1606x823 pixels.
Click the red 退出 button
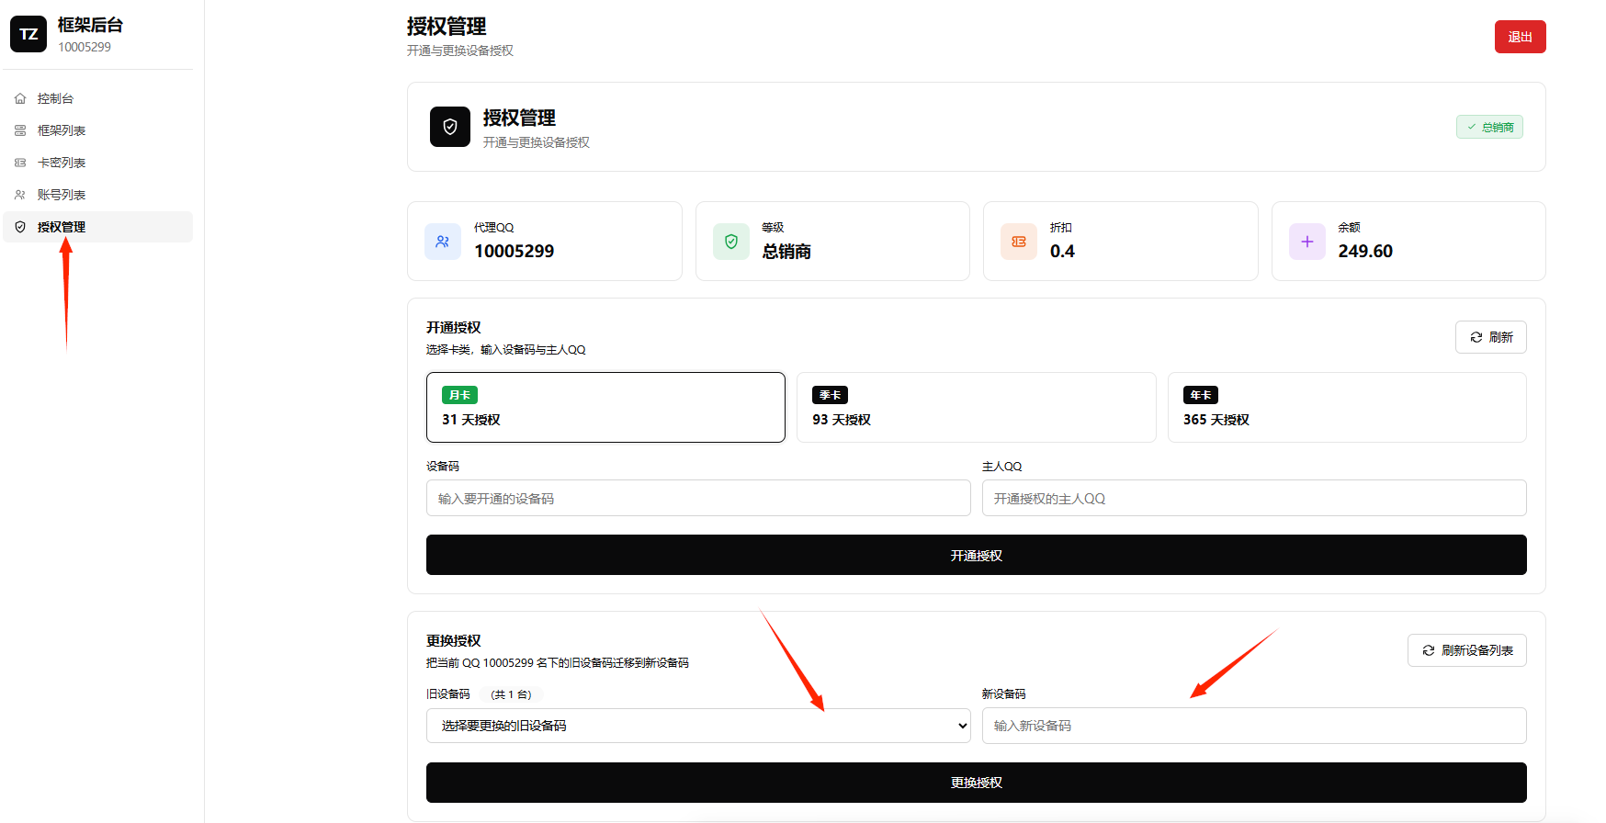(1521, 37)
